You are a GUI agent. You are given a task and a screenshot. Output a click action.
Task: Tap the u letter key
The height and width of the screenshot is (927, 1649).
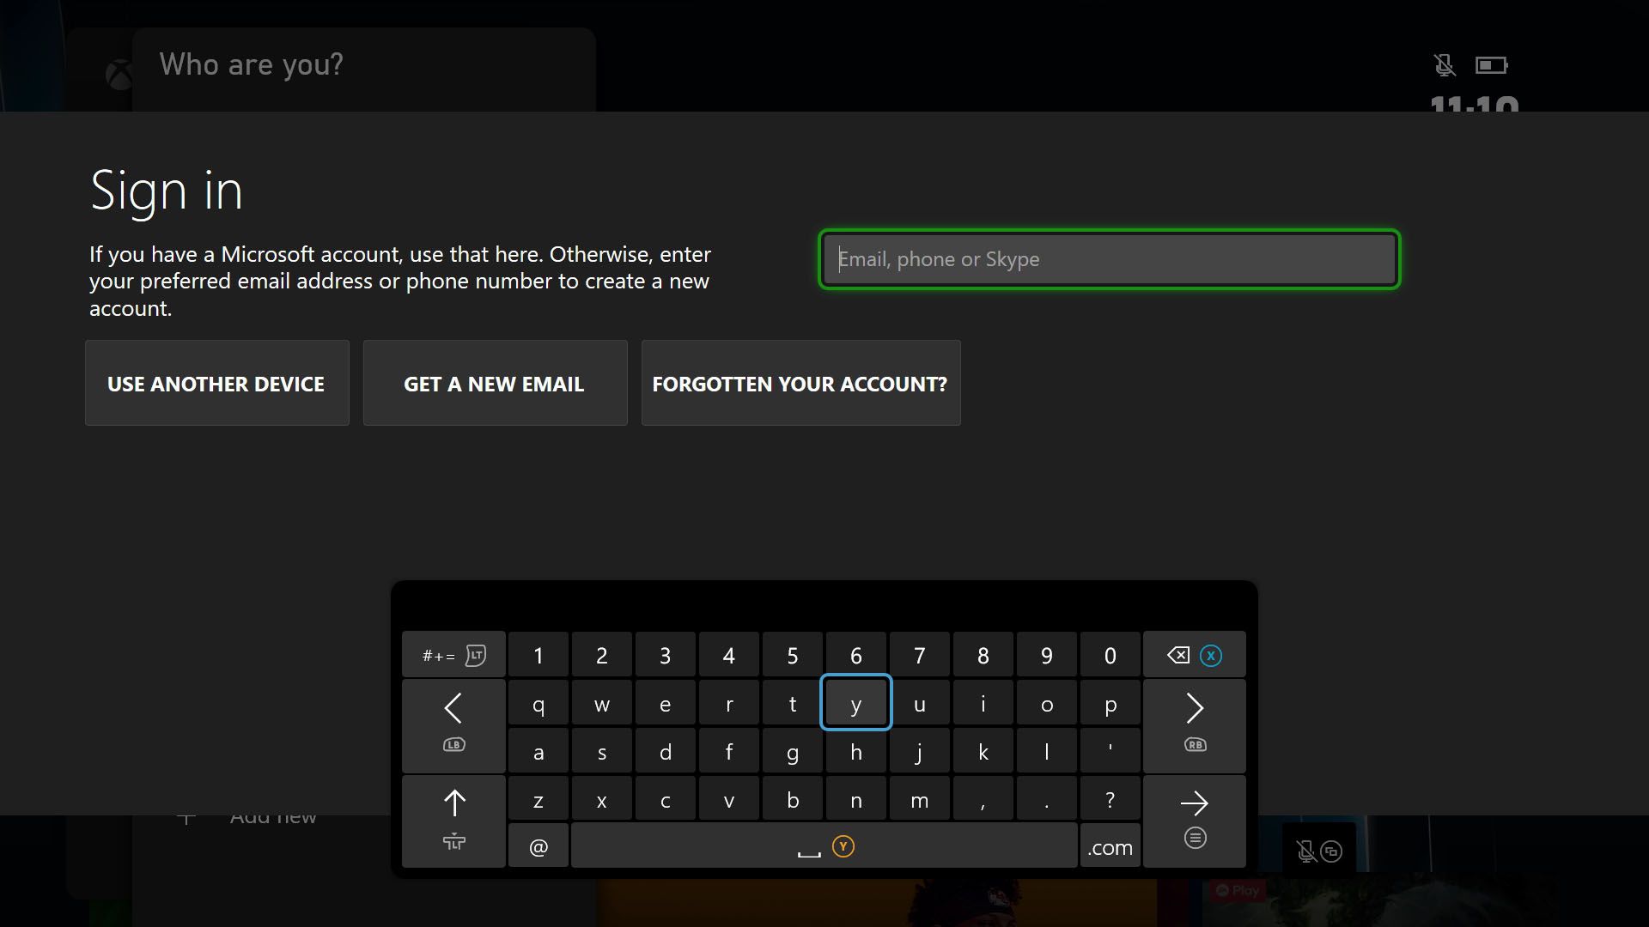pos(920,704)
